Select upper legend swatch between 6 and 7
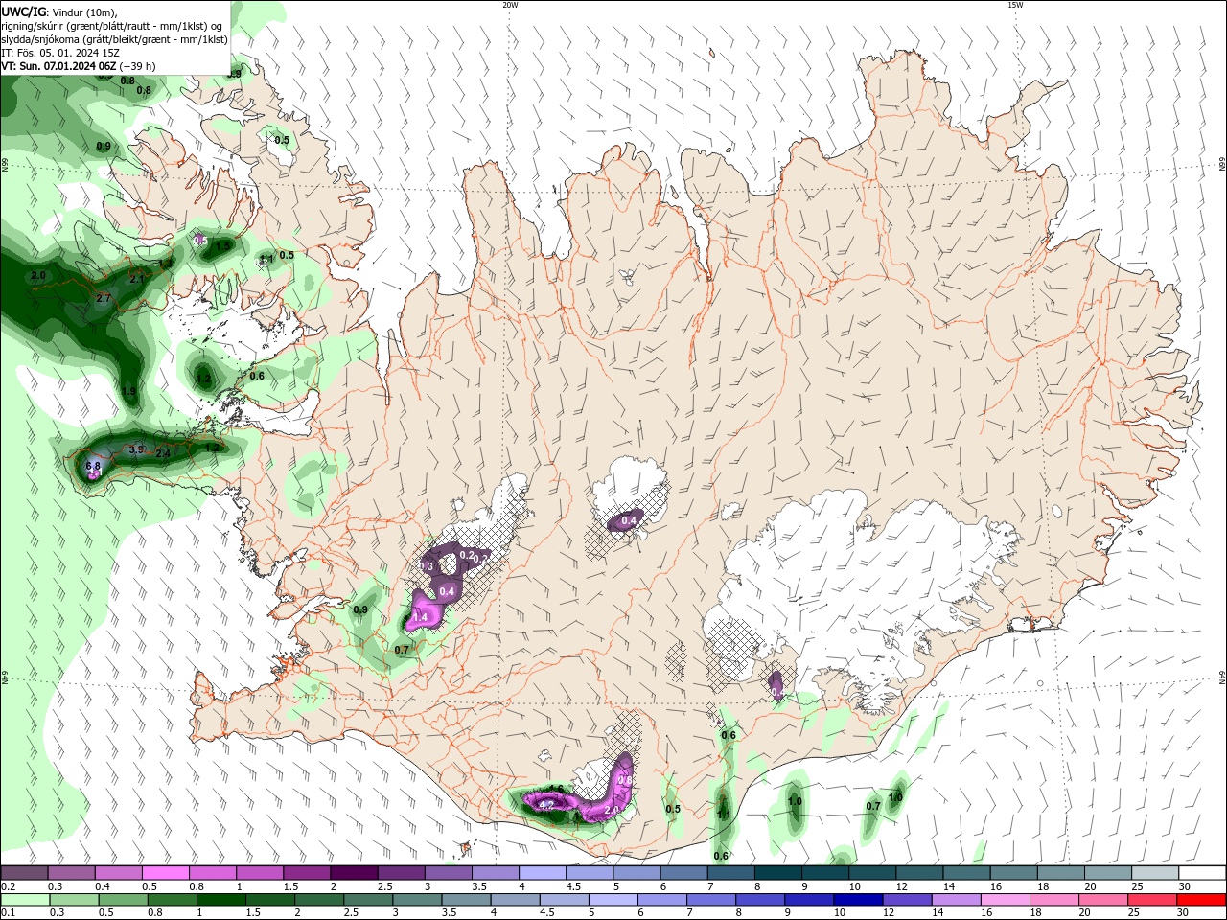Screen dimensions: 1227x920 [683, 873]
